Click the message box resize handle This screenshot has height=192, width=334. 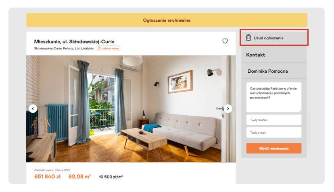[x=301, y=111]
